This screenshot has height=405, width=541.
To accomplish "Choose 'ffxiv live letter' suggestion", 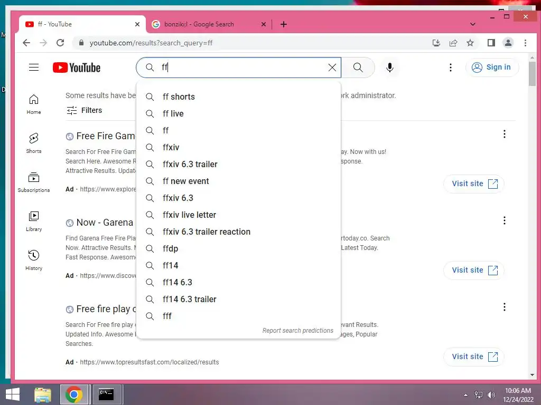I will (239, 215).
